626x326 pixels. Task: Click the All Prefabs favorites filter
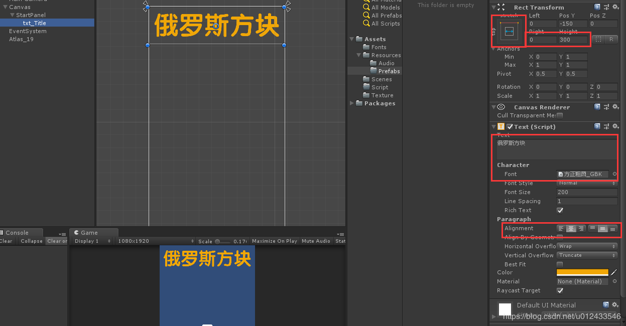(x=383, y=16)
